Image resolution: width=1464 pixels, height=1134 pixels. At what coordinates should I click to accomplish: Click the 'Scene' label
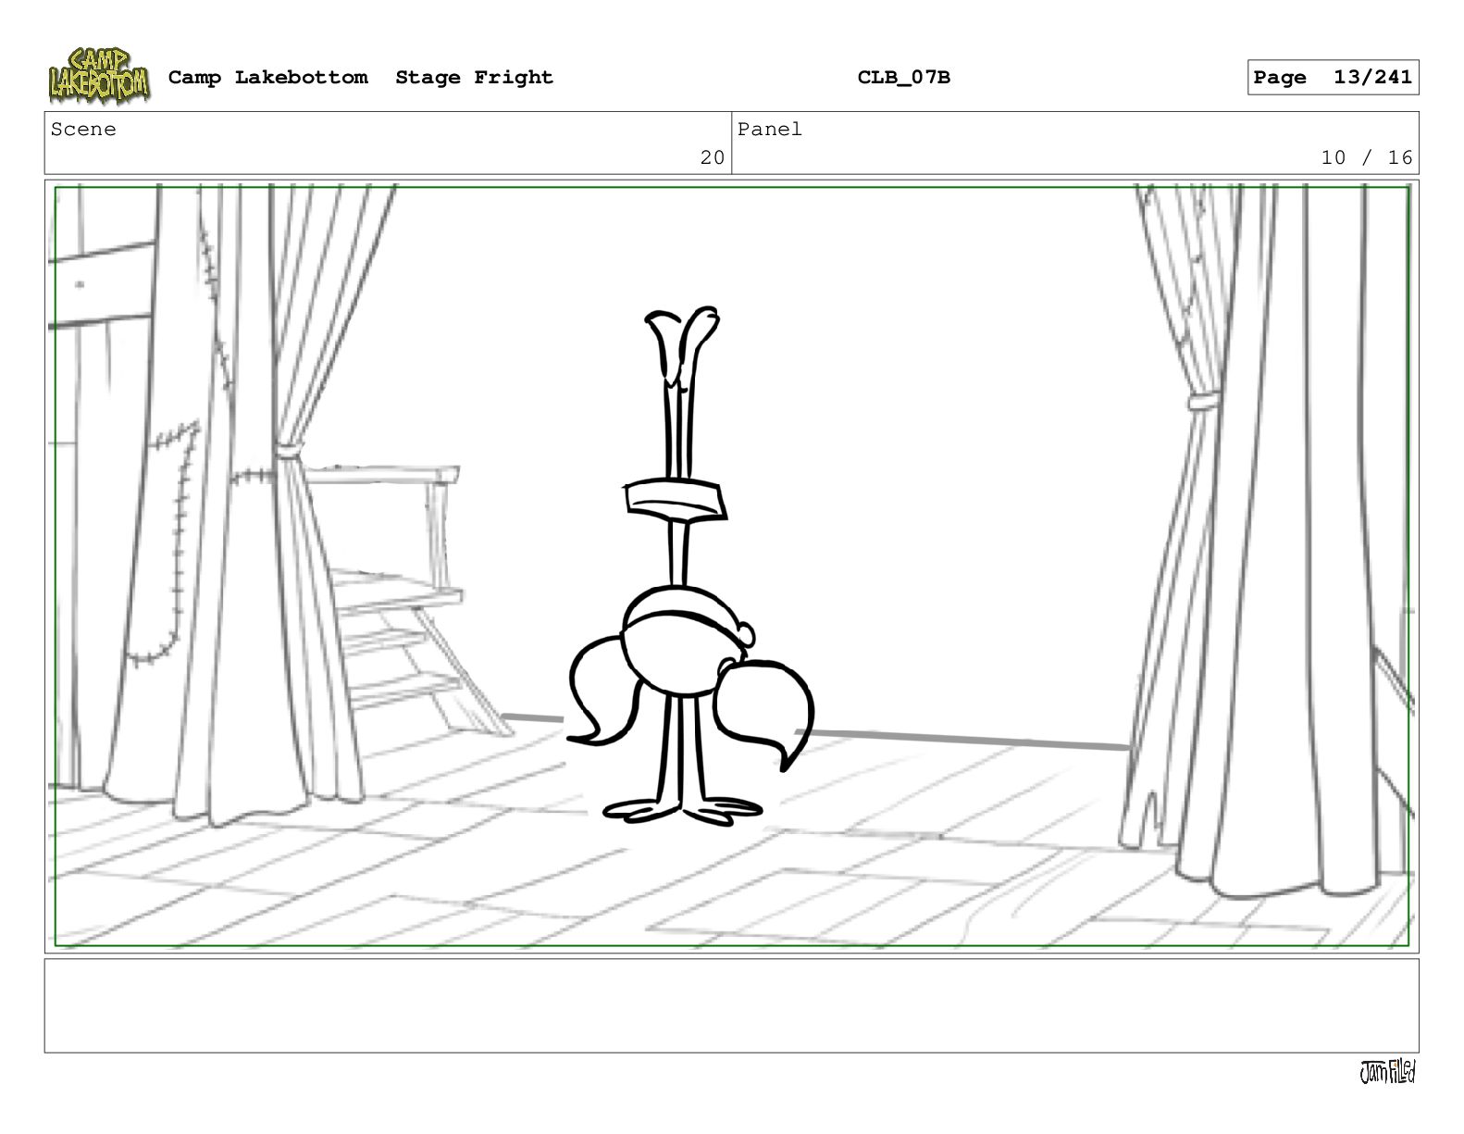(x=83, y=130)
